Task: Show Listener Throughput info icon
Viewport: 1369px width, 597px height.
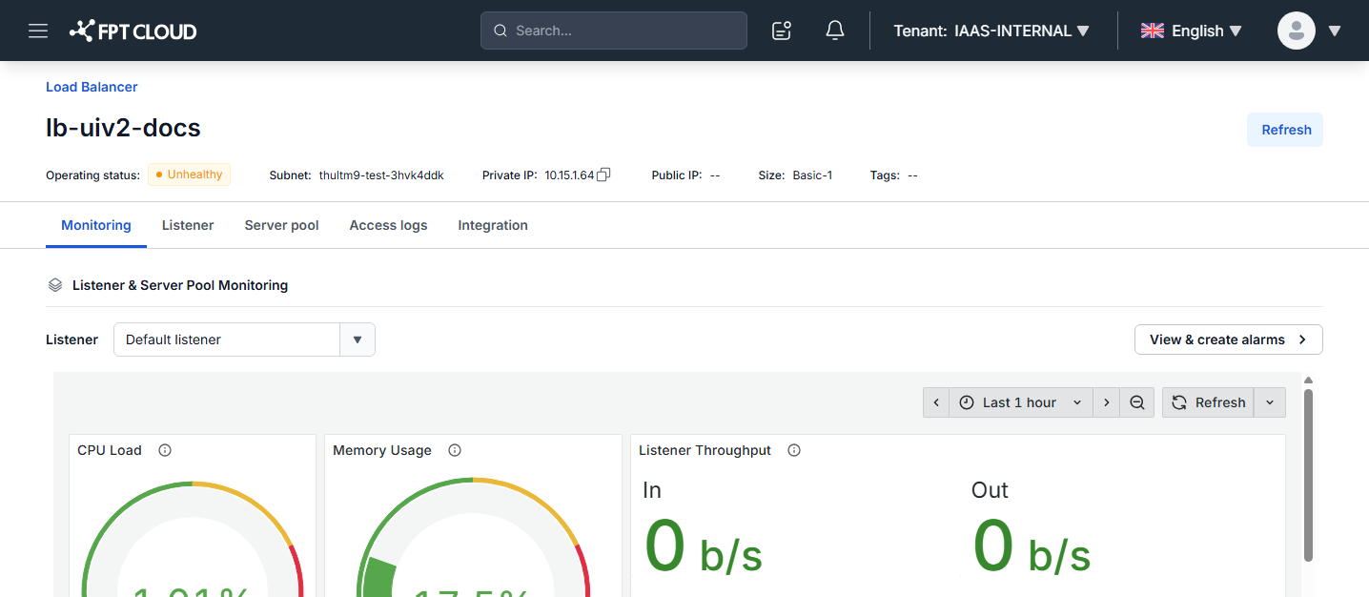Action: pos(794,450)
